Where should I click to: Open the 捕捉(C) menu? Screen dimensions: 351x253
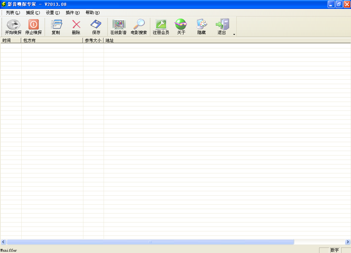click(33, 13)
